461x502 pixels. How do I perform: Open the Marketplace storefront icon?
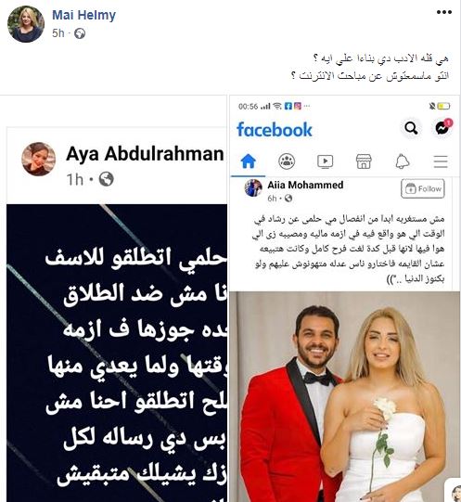(364, 161)
